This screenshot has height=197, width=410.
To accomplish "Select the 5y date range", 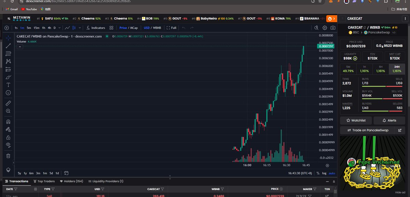I will 19,173.
